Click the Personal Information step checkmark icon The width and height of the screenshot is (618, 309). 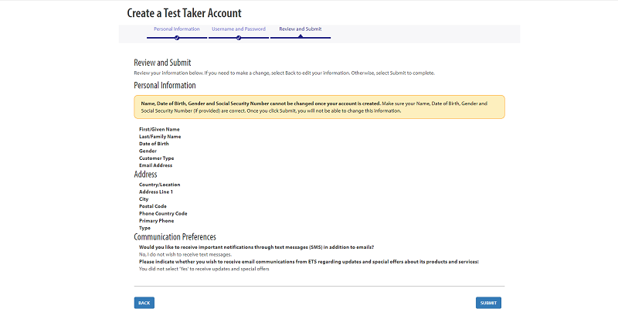[x=177, y=37]
